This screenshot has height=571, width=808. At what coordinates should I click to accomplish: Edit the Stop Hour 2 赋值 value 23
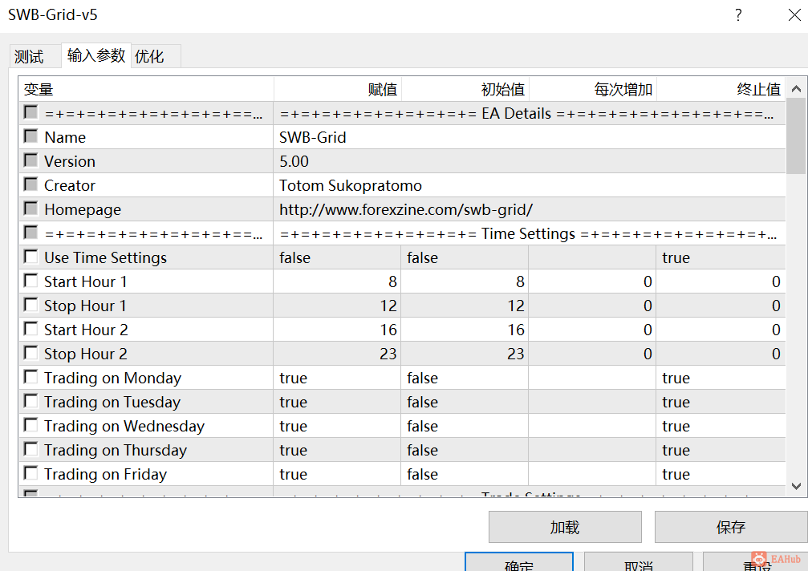[x=337, y=354]
